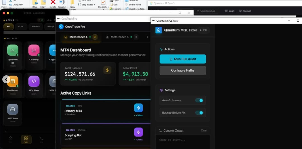
Task: Toggle Backup Before Fix switch
Action: (x=199, y=113)
